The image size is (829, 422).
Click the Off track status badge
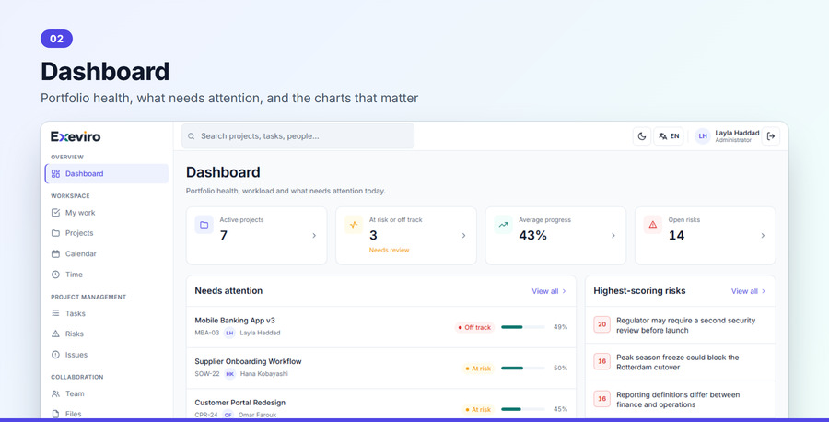[x=474, y=327]
